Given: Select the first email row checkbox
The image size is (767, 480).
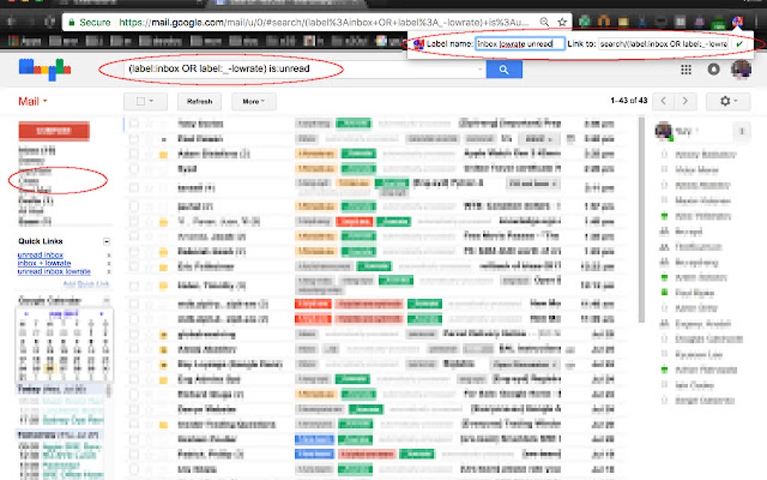Looking at the screenshot, I should click(134, 123).
